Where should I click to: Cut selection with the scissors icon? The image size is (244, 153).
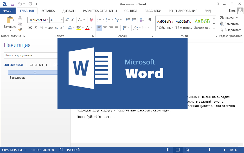(x=20, y=18)
